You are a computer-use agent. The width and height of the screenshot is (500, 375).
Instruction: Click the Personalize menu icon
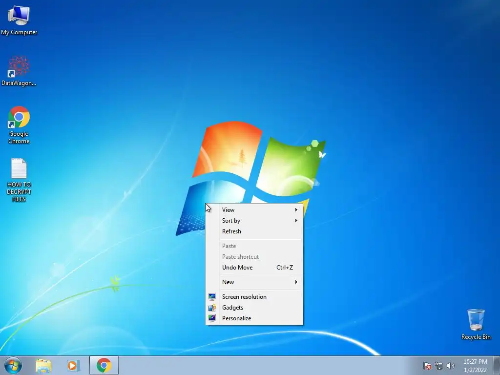click(x=212, y=318)
